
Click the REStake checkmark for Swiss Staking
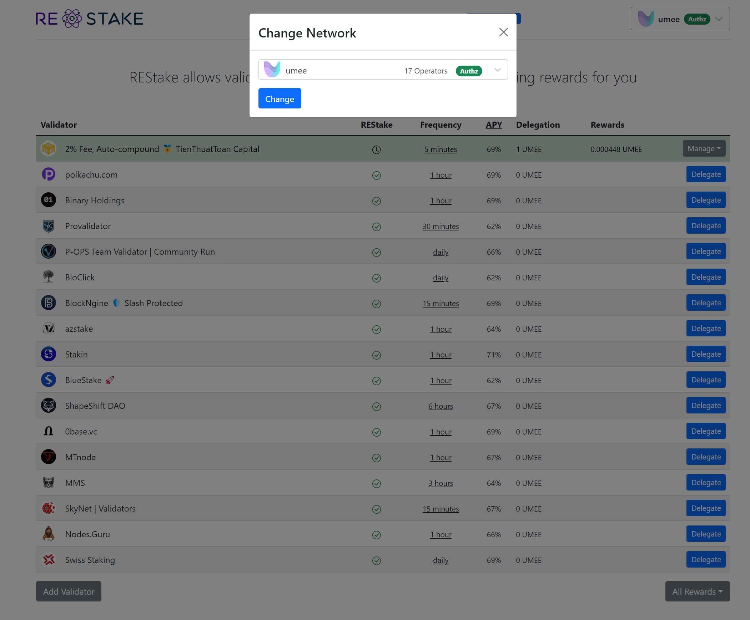click(x=377, y=561)
